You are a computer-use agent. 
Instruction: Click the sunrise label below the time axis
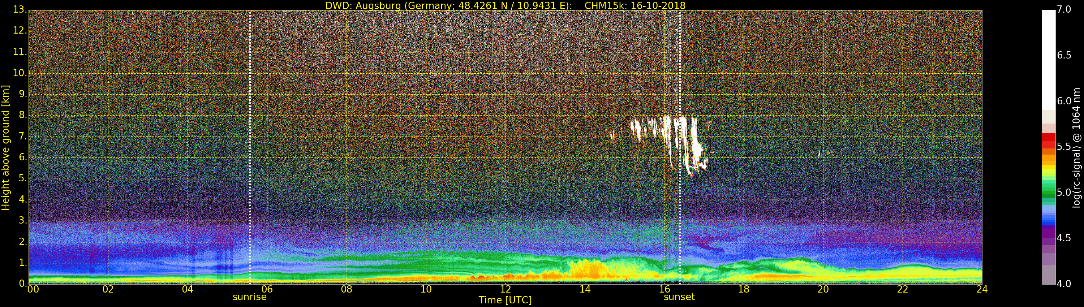coord(250,297)
